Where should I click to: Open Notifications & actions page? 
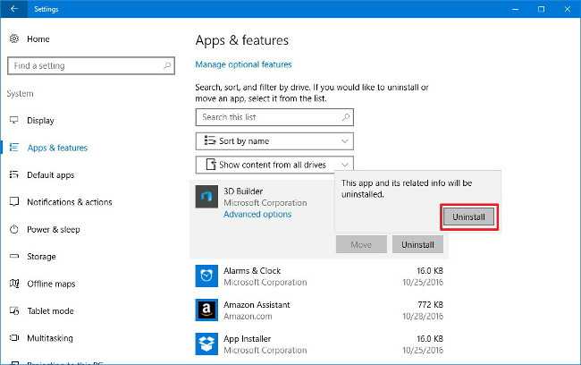pos(70,202)
